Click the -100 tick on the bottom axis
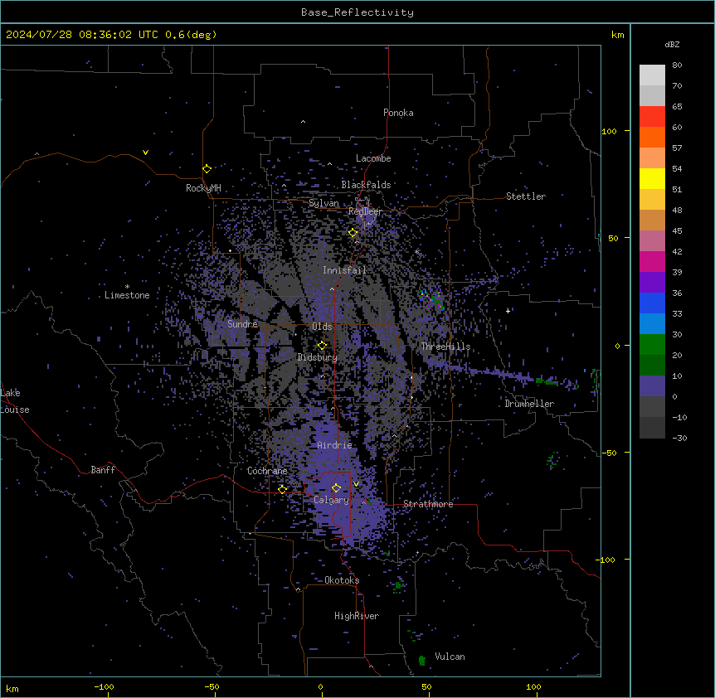Screen dimensions: 715x698 [x=104, y=686]
